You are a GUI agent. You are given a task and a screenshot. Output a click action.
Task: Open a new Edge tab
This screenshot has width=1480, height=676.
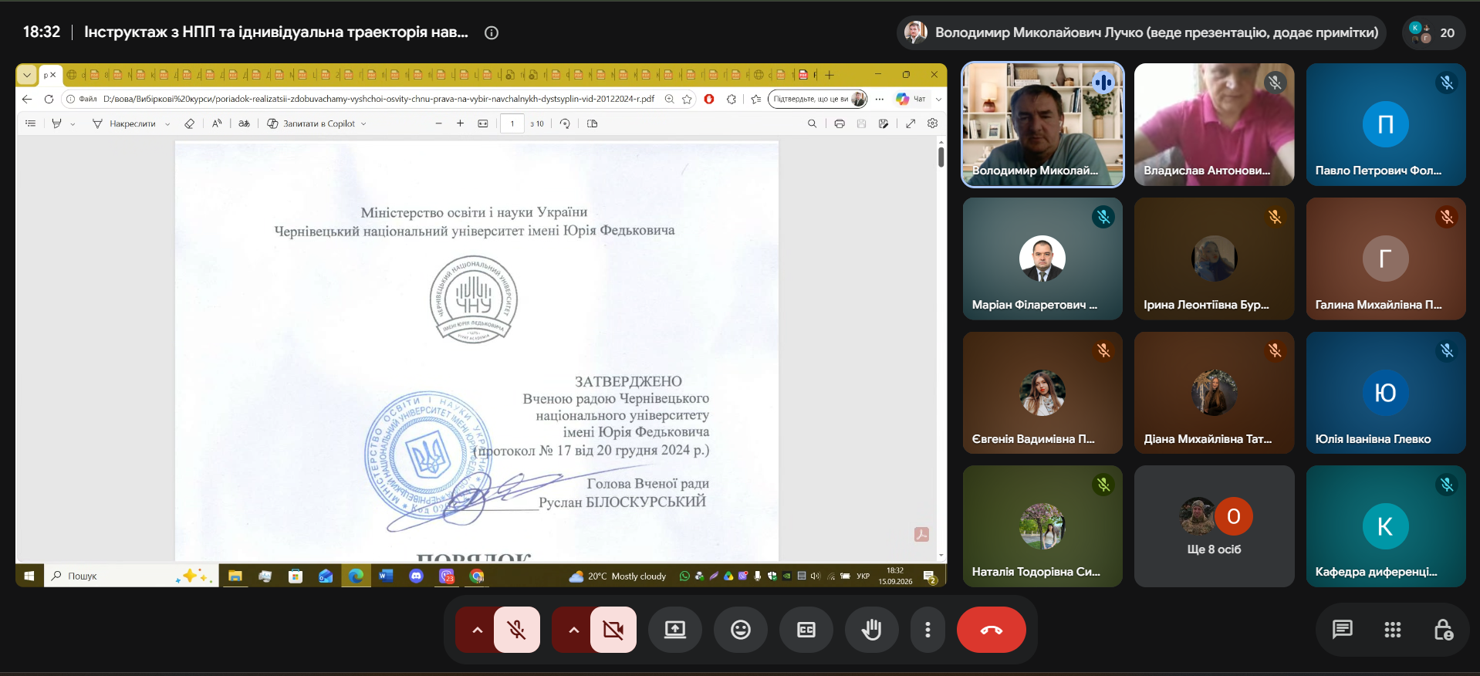coord(830,75)
